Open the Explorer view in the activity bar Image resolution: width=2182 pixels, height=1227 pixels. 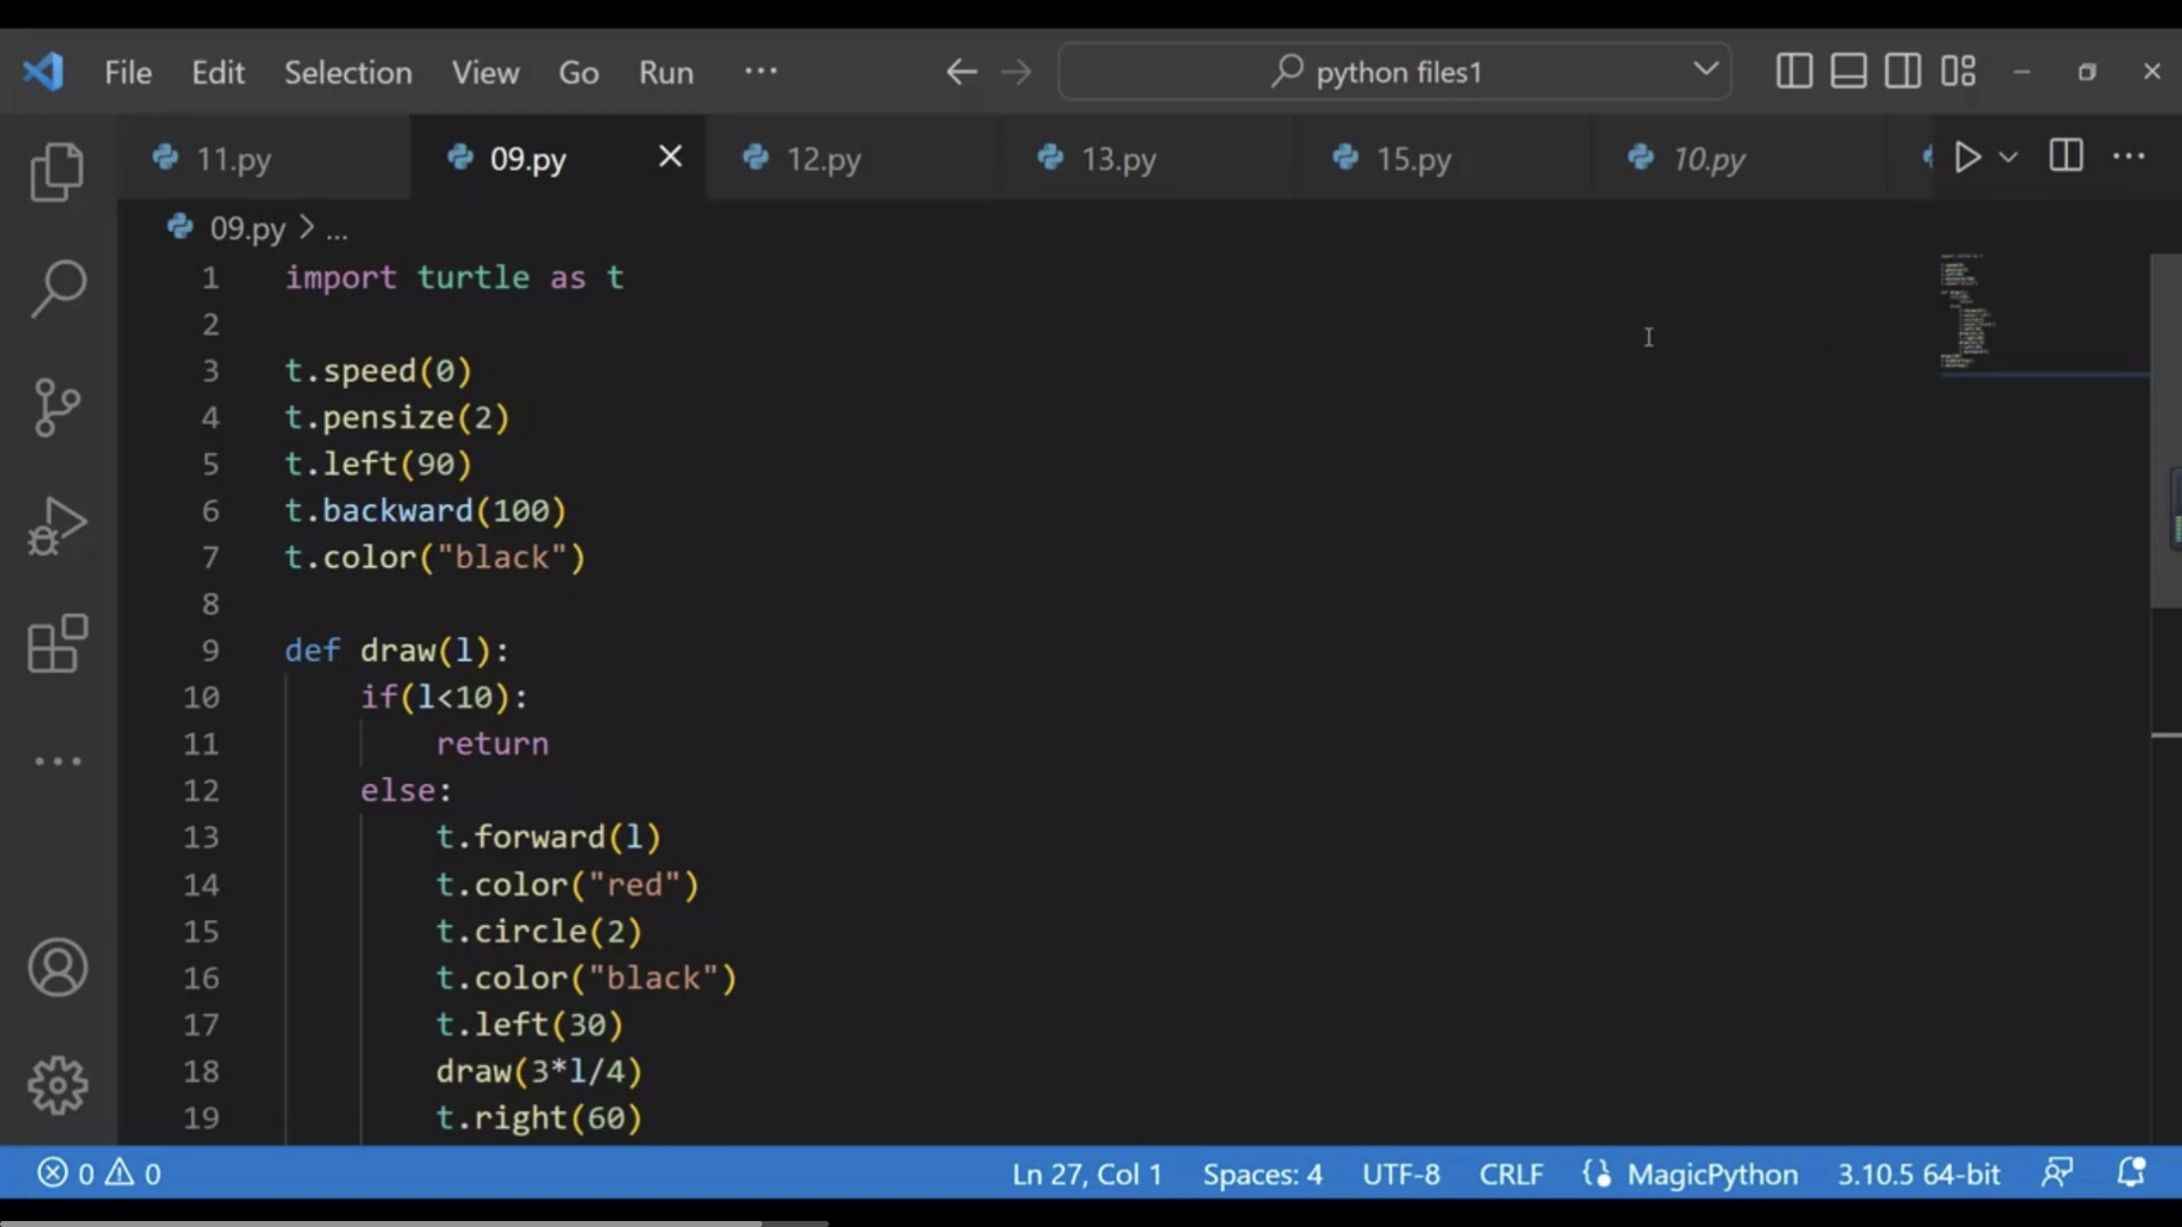[x=58, y=173]
